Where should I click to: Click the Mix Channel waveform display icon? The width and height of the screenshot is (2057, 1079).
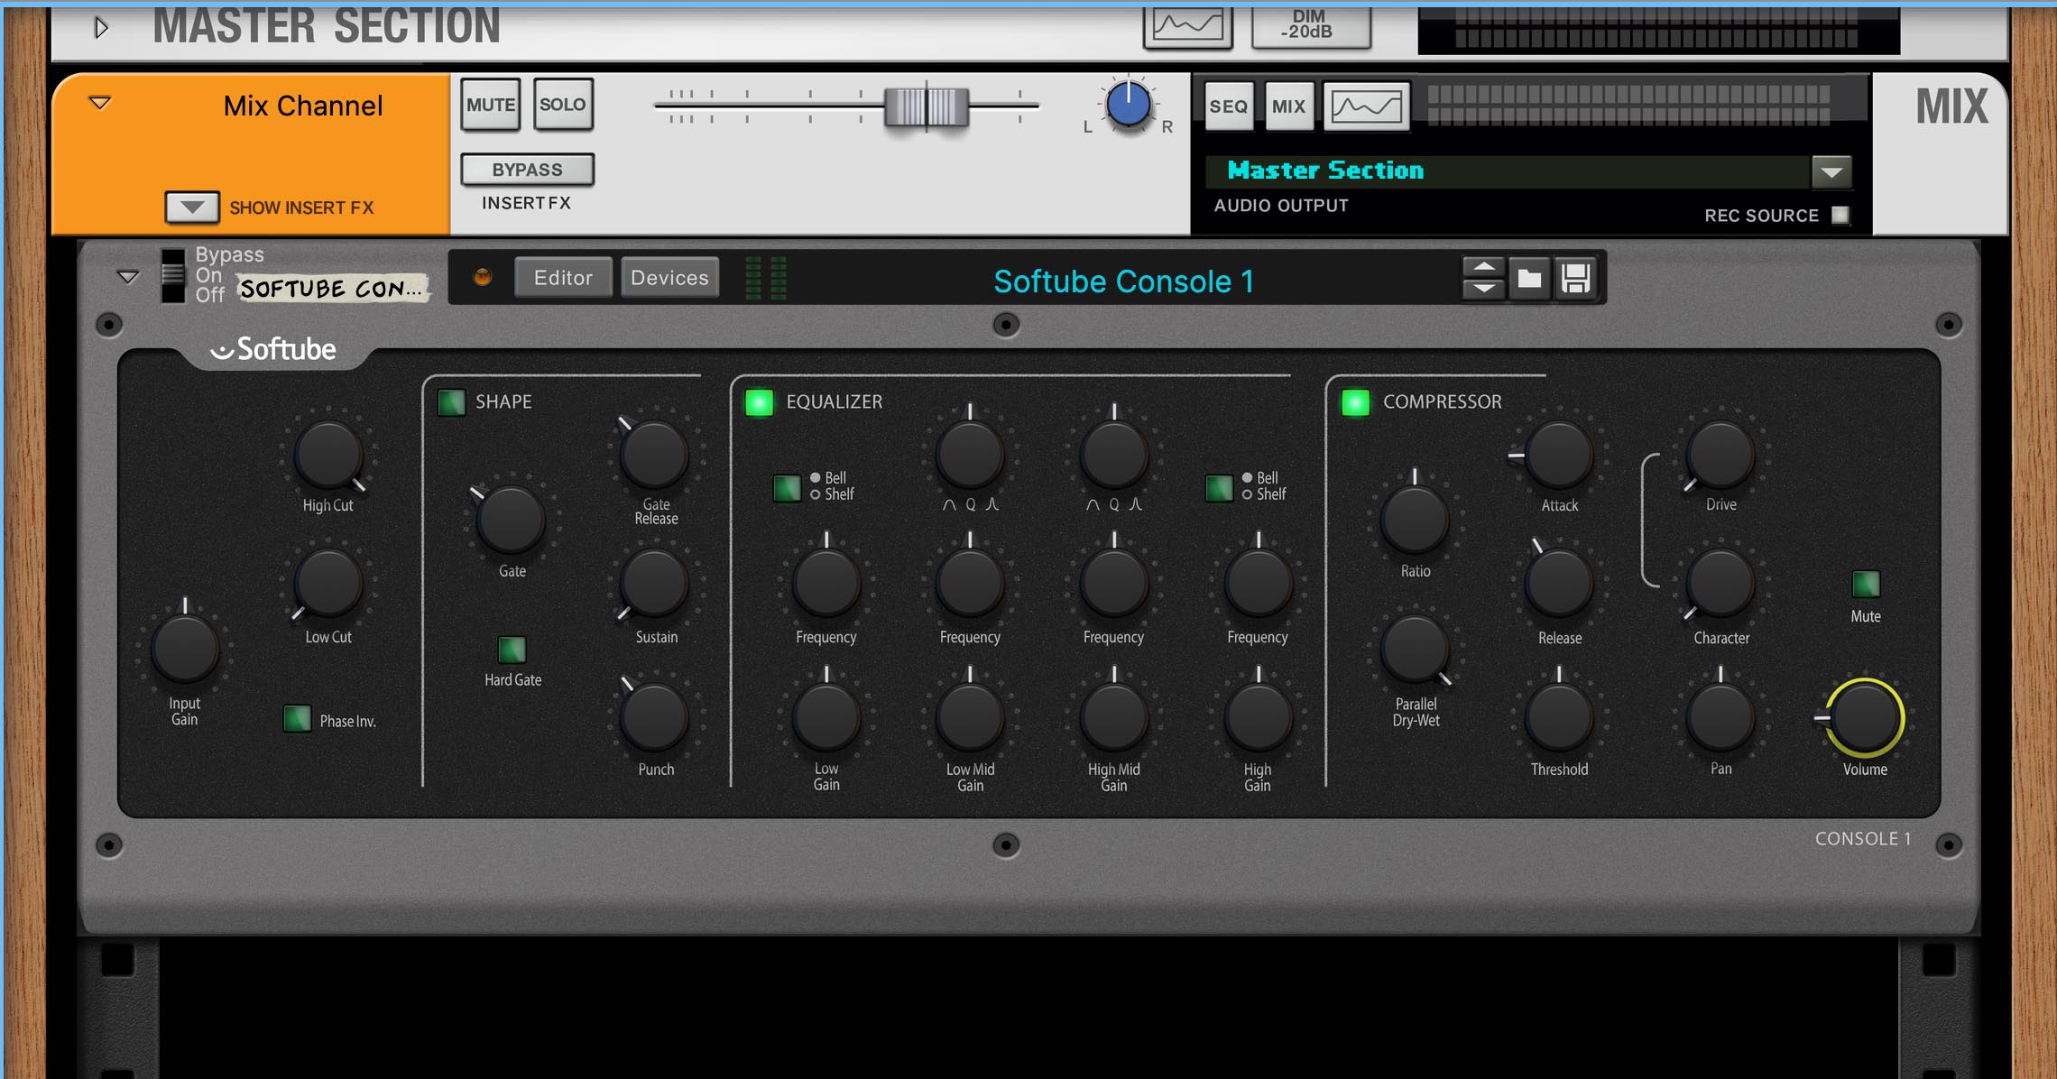(1367, 106)
